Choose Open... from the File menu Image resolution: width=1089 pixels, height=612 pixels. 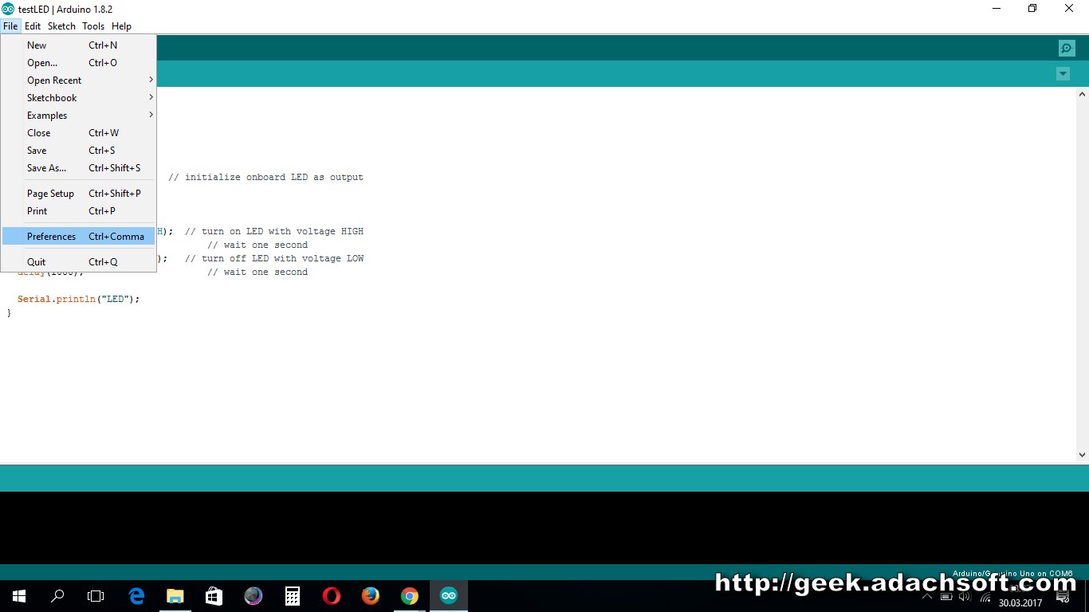tap(78, 63)
